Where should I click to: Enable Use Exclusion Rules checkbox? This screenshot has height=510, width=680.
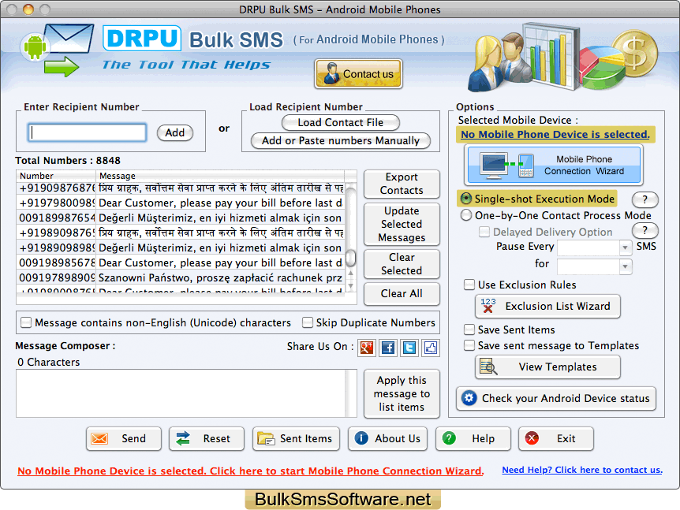pos(469,285)
